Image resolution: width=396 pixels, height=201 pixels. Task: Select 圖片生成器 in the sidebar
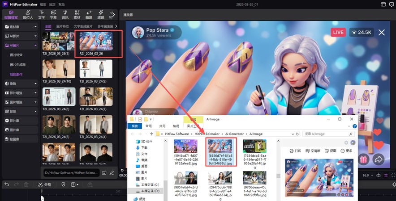(x=18, y=64)
